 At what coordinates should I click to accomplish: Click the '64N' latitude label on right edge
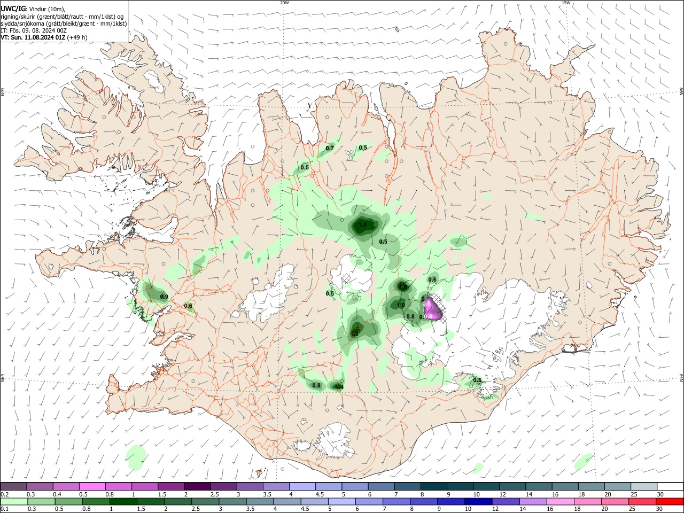point(681,378)
